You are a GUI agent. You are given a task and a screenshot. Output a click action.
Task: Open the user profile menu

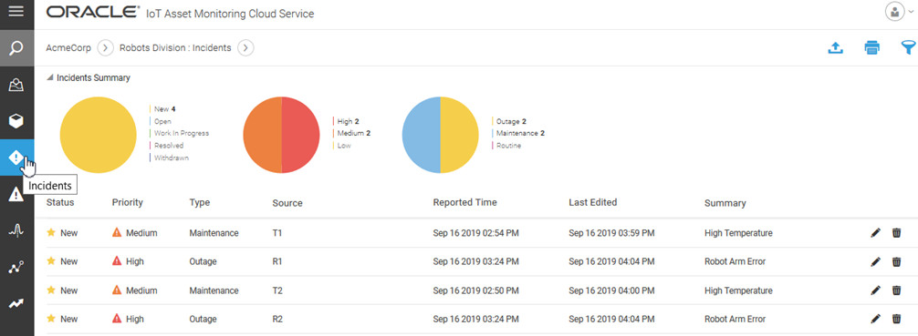click(899, 12)
